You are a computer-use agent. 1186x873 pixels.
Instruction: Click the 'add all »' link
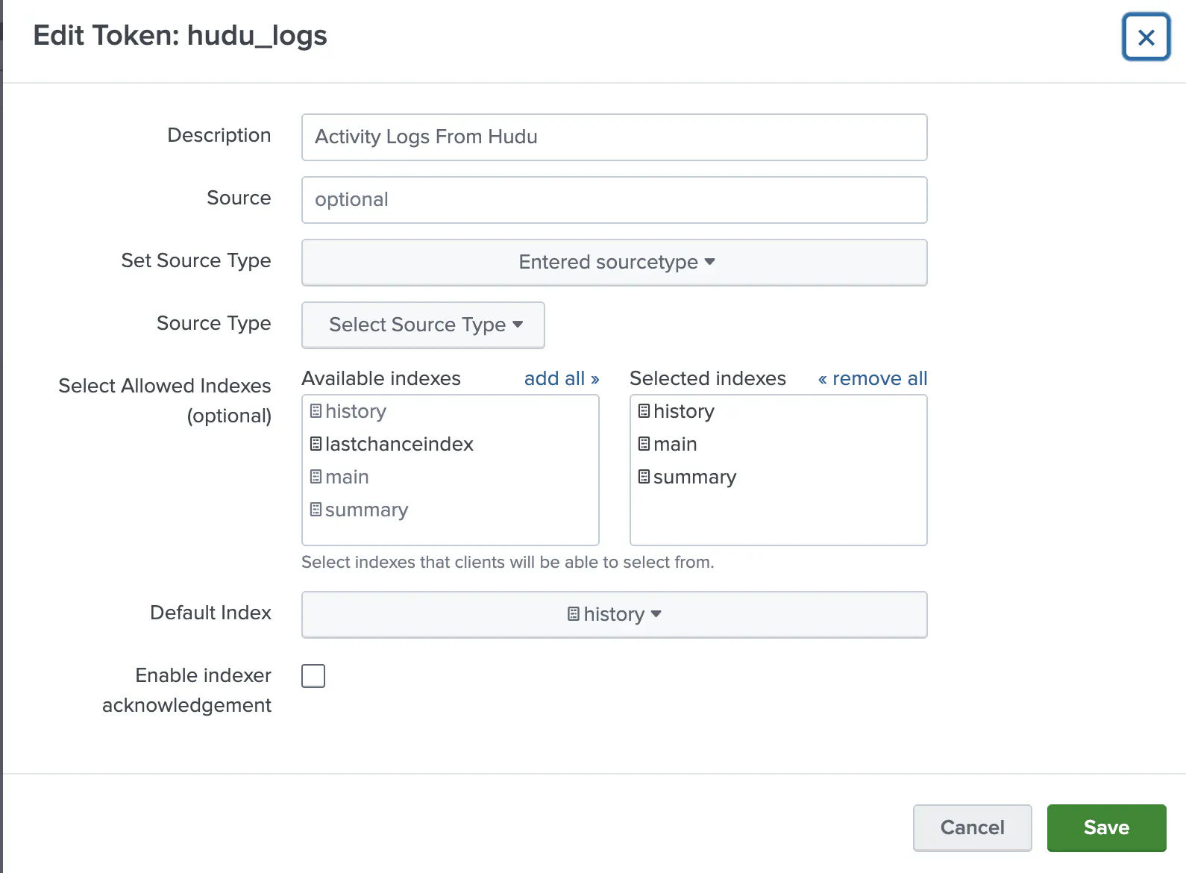pos(561,378)
